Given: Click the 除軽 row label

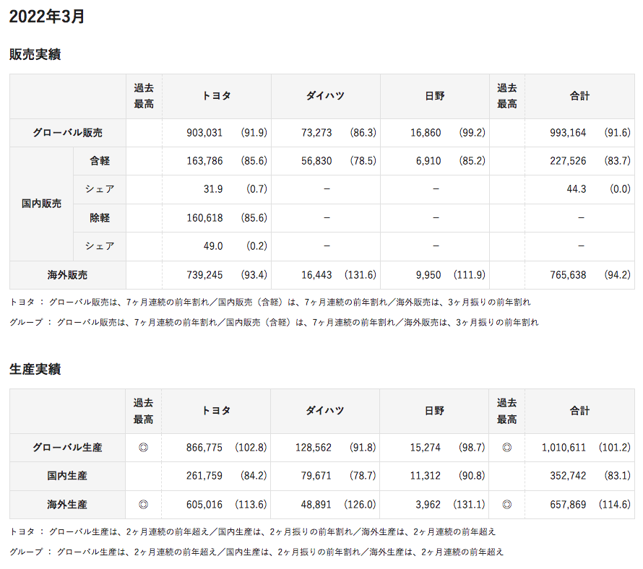Looking at the screenshot, I should tap(100, 218).
